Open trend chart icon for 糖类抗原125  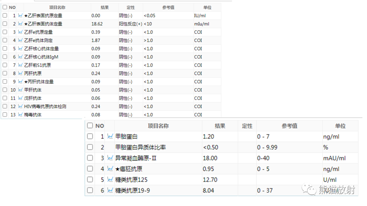point(110,180)
